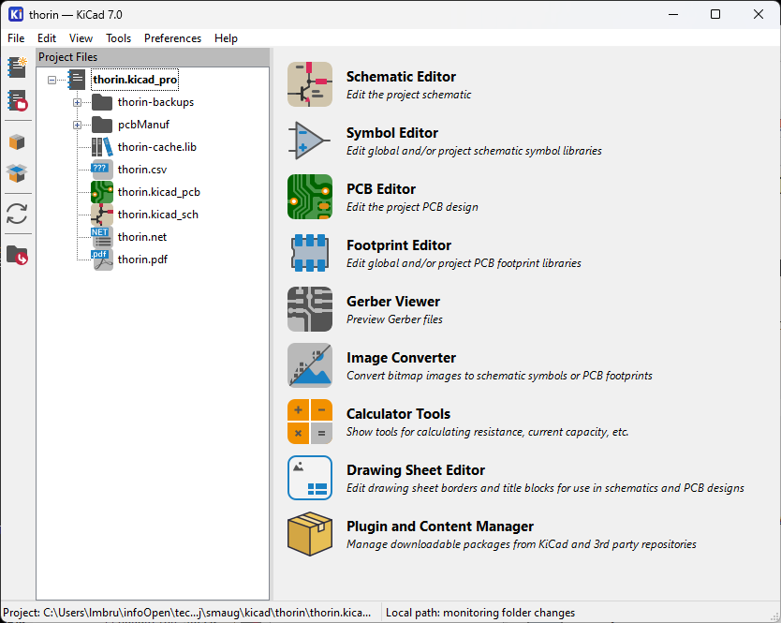Click the Calculator Tools title text
The height and width of the screenshot is (623, 781).
[x=399, y=414]
